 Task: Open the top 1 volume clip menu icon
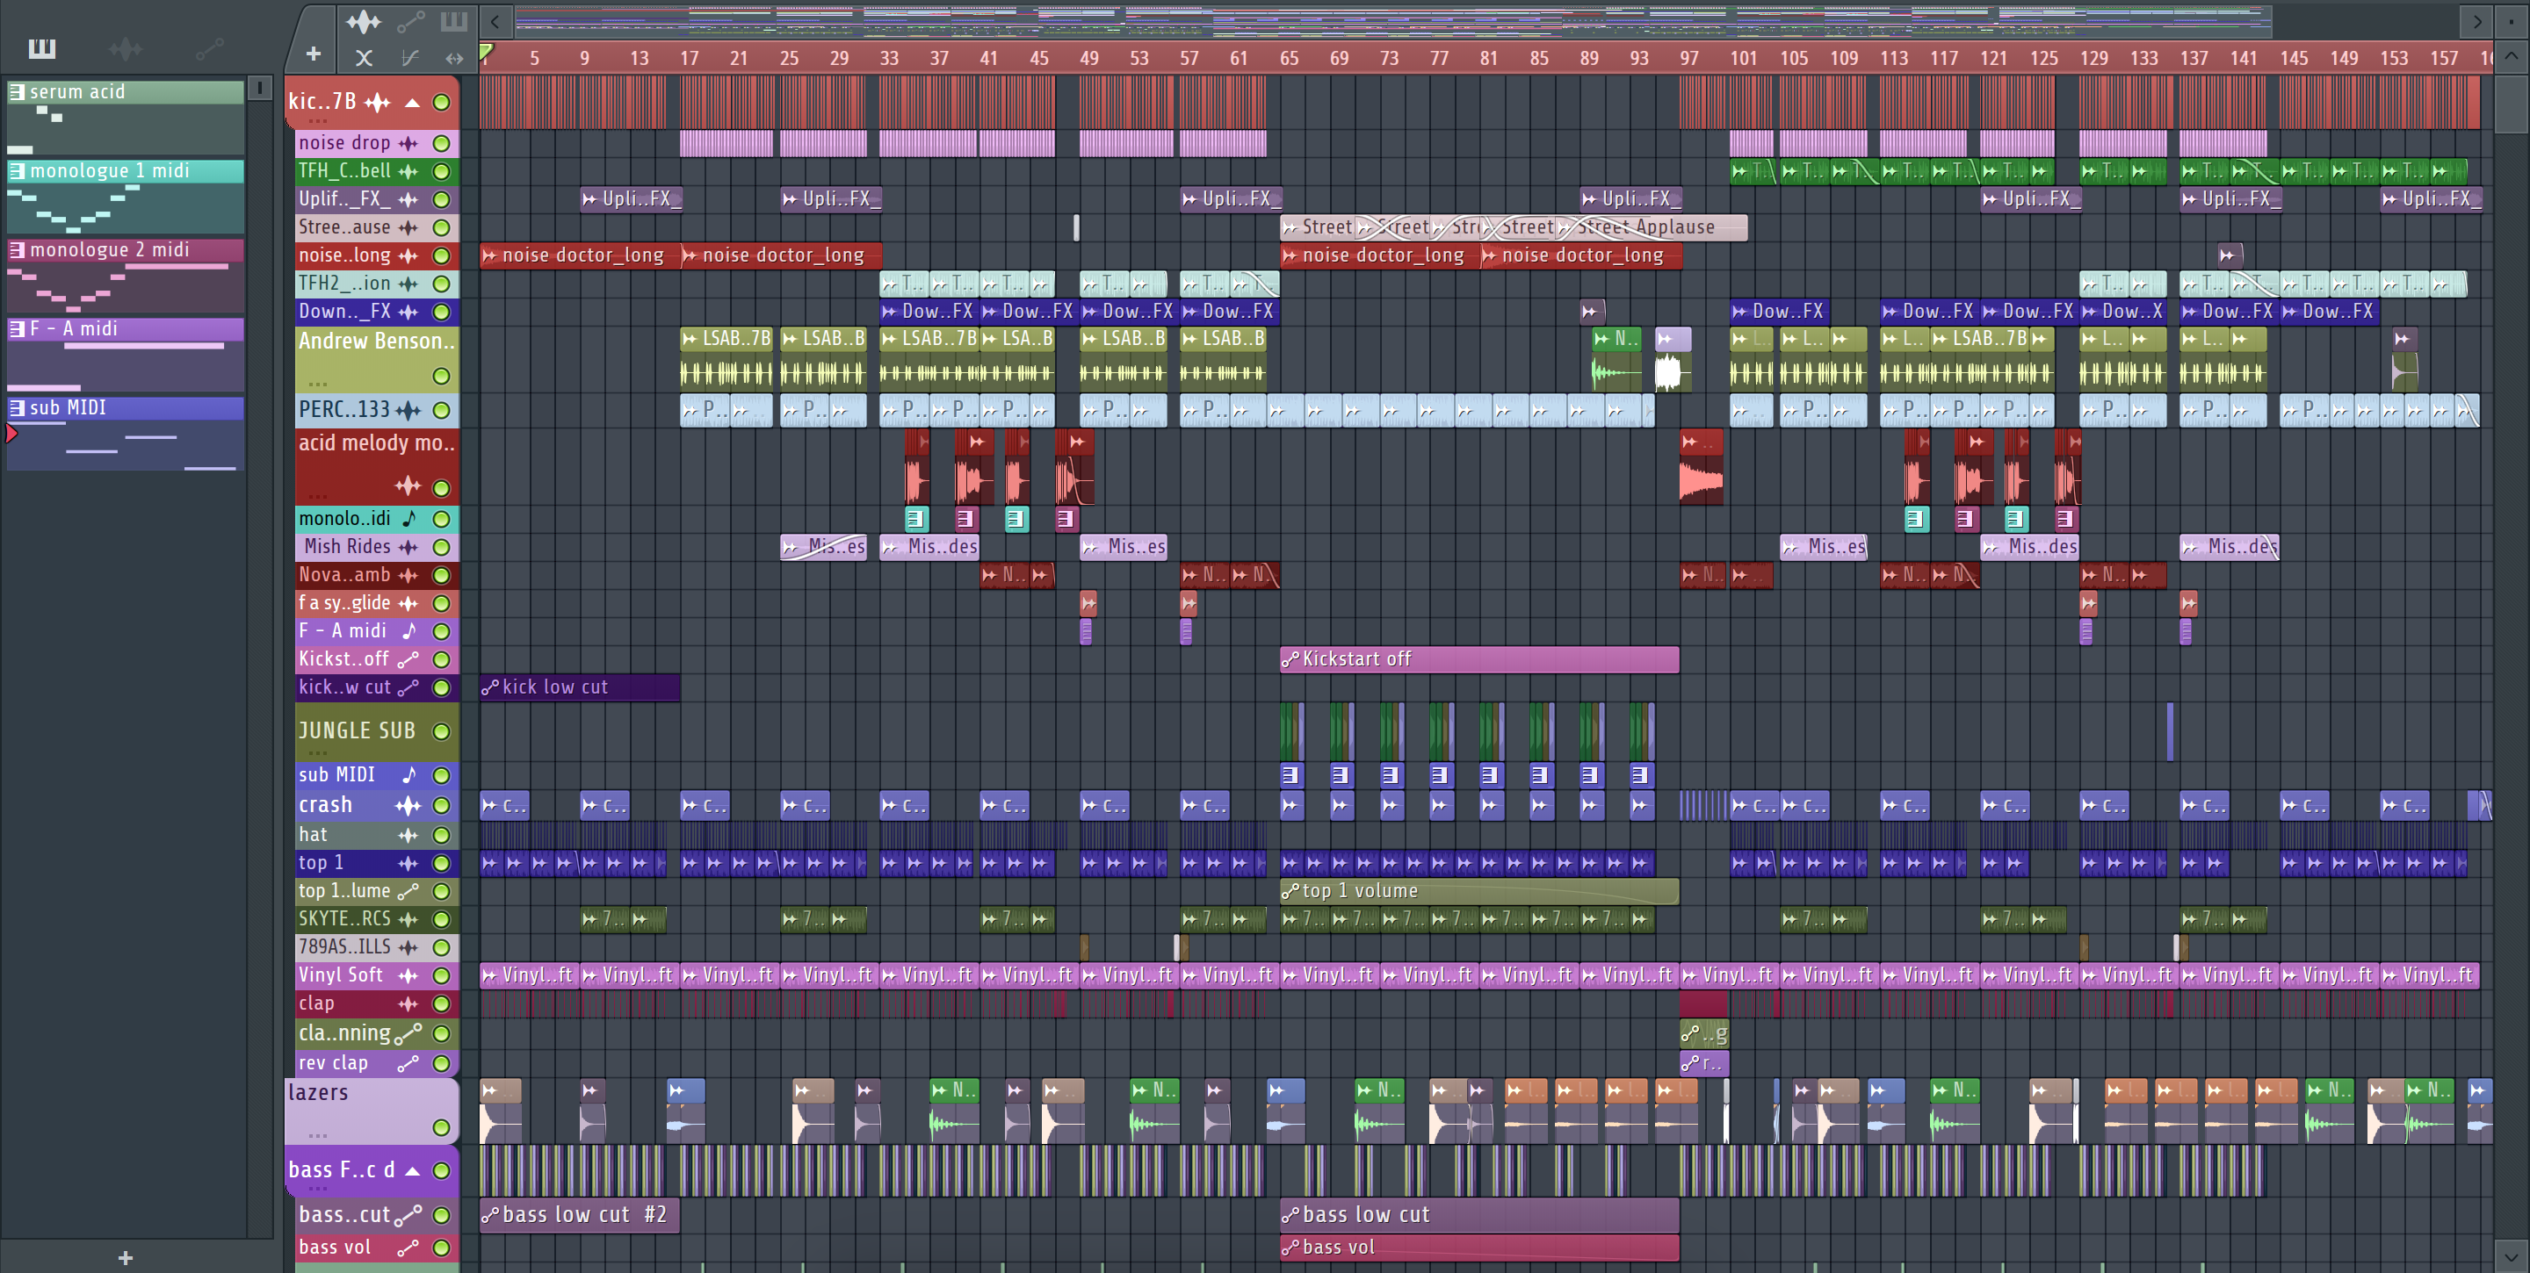click(x=1290, y=891)
